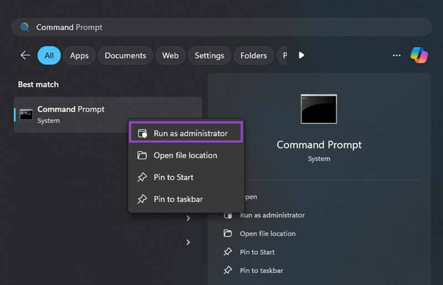Click pin icon beside context menu Pin to taskbar

(142, 199)
